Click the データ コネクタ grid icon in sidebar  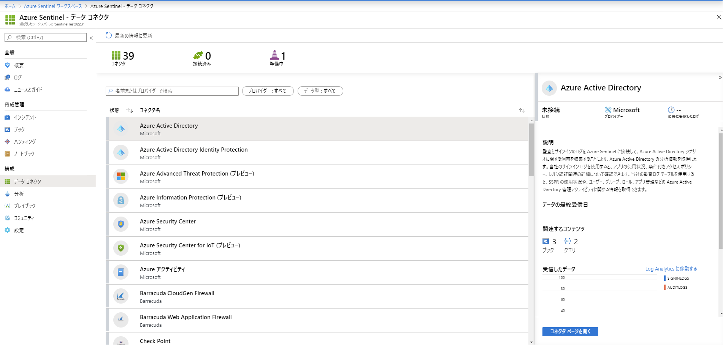point(7,182)
